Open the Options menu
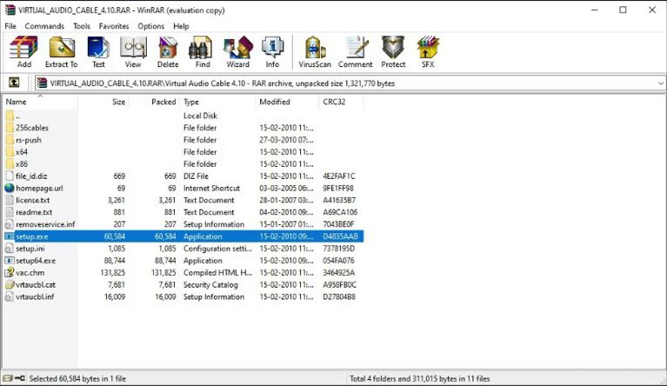Viewport: 667px width, 386px height. click(150, 26)
